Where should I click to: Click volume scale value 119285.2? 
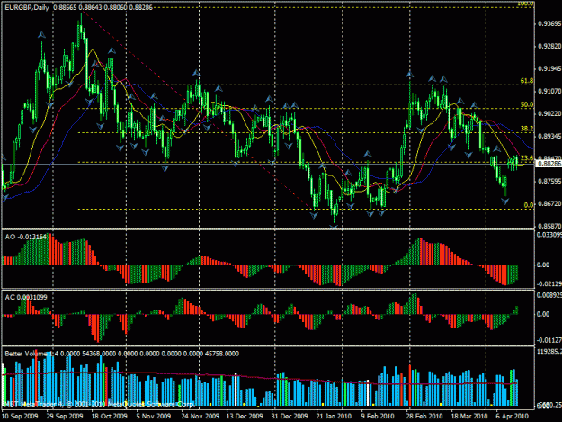(x=549, y=352)
